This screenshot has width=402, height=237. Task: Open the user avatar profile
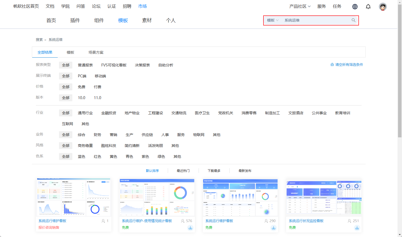pyautogui.click(x=383, y=7)
